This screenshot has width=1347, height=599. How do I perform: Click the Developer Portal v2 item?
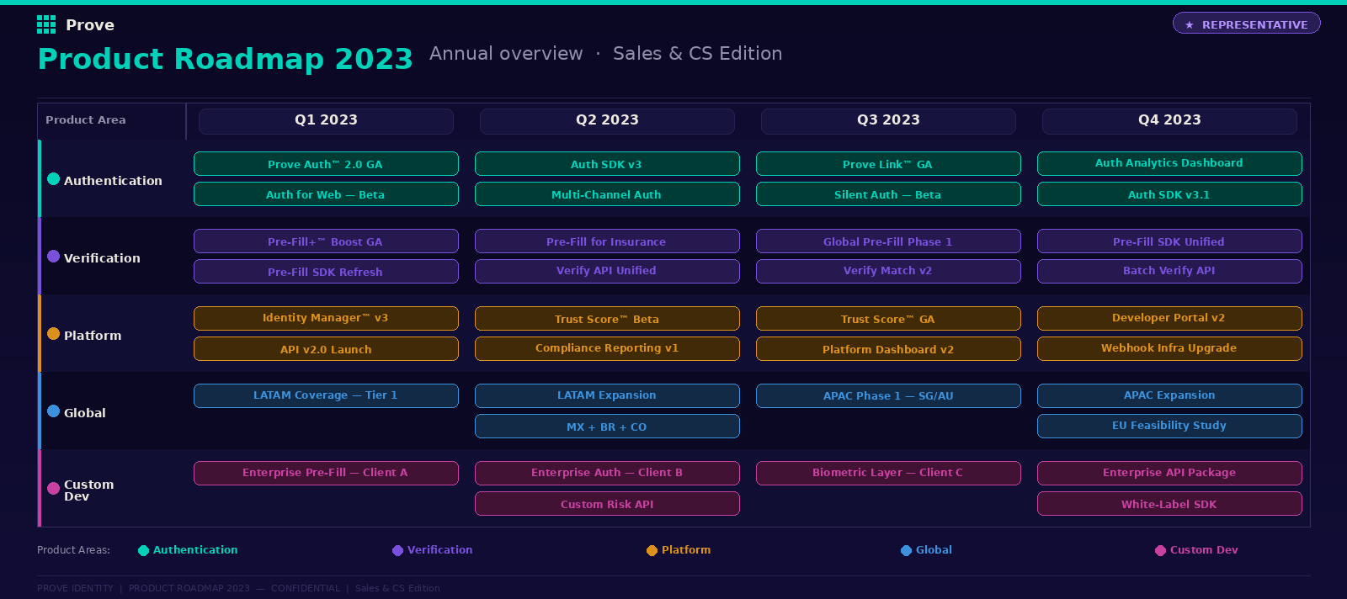pos(1169,319)
